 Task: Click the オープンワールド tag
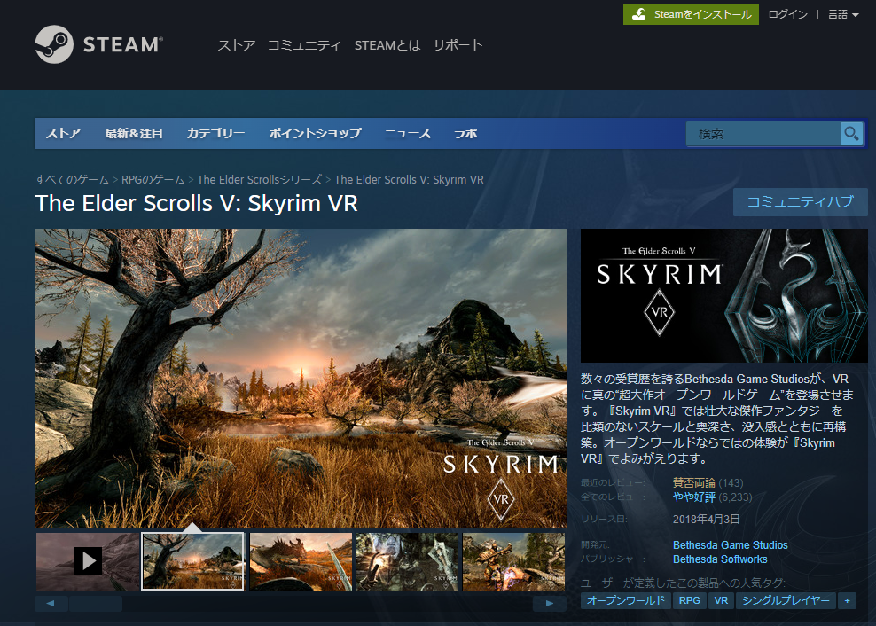pos(625,600)
